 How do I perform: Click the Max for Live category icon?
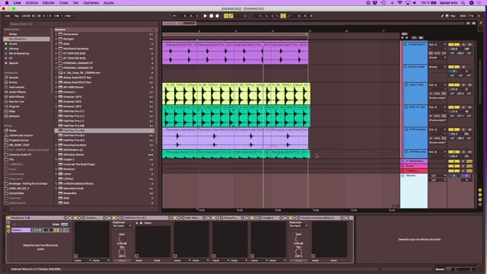point(6,101)
